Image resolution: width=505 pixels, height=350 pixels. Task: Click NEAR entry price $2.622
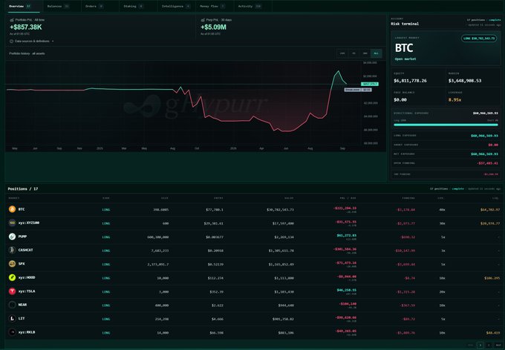(218, 306)
